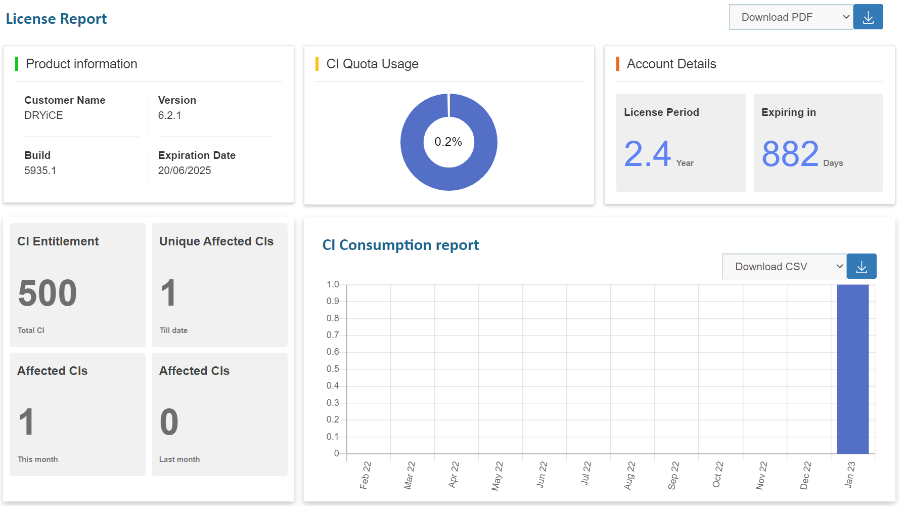Select the Unique Affected CIs card
The height and width of the screenshot is (506, 906).
(219, 285)
